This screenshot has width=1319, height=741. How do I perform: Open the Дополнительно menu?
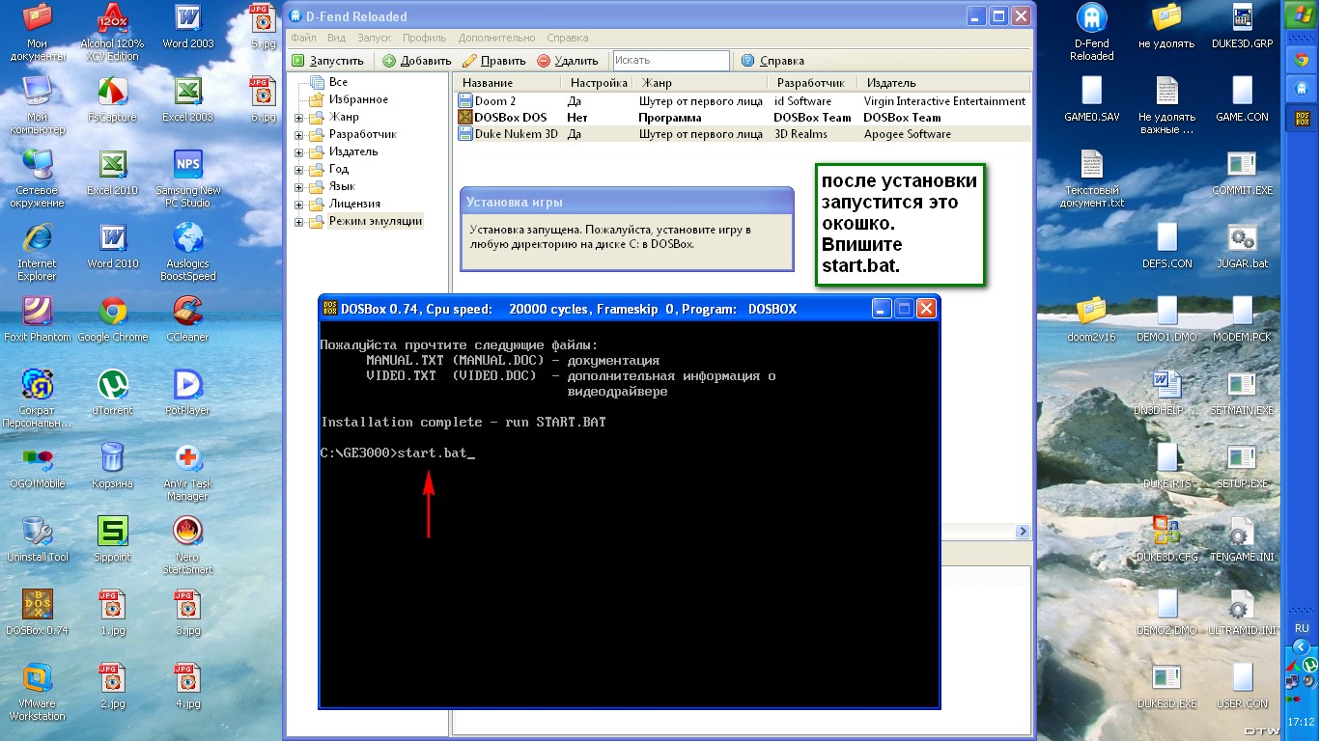496,38
